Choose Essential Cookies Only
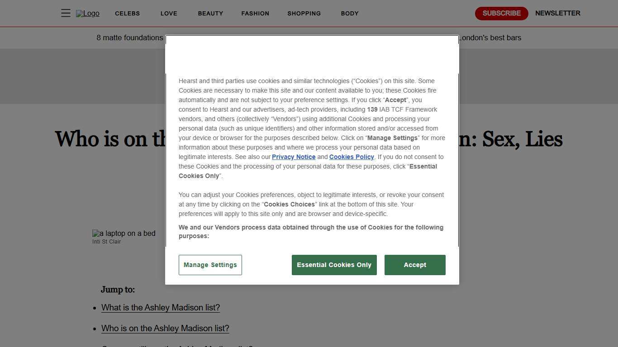Screen dimensions: 618x347 tap(334, 265)
